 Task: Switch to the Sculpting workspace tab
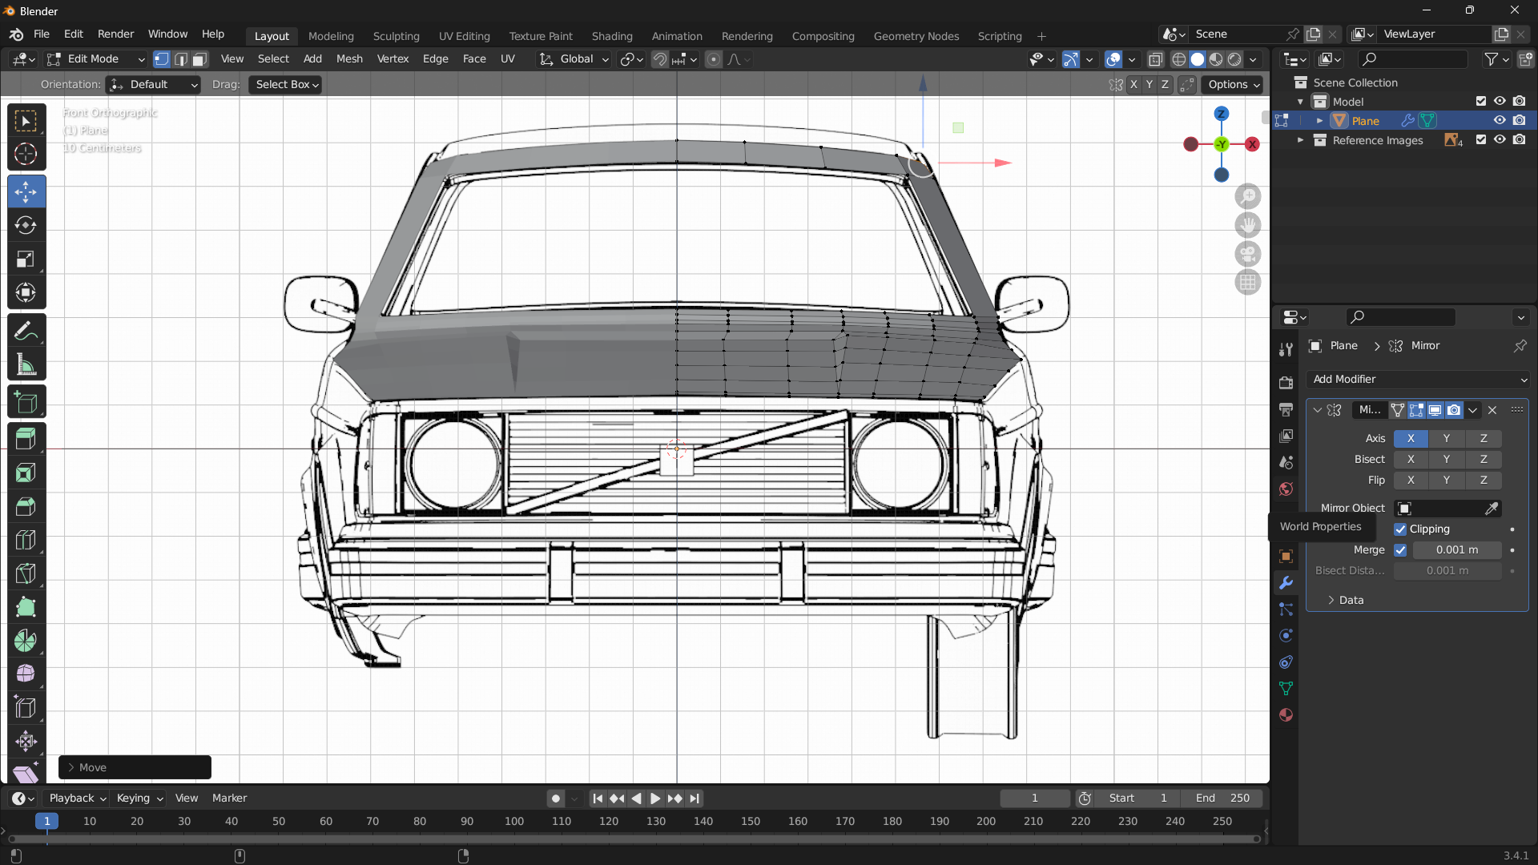click(x=396, y=36)
